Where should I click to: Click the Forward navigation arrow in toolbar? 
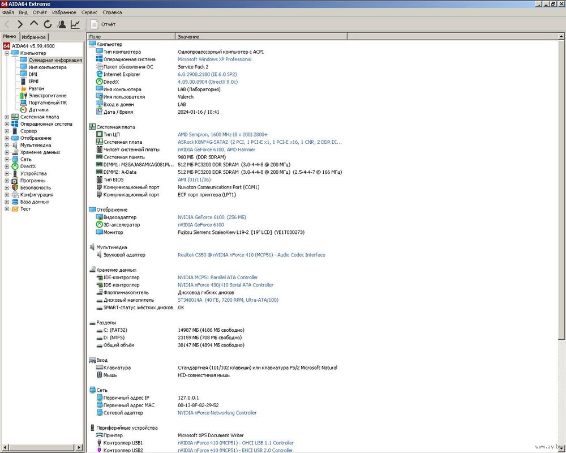[x=20, y=24]
